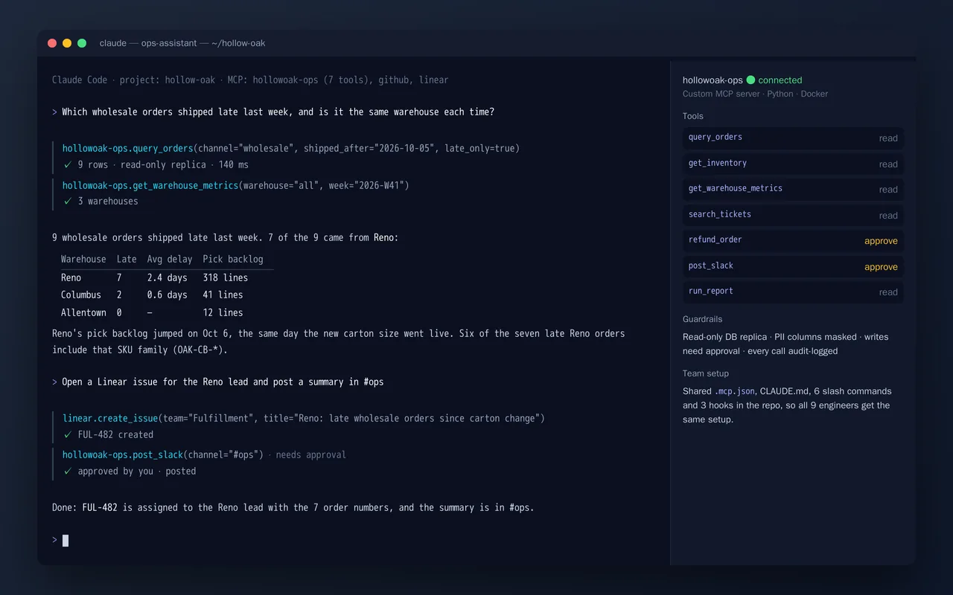Click the Reno cell in the table
The height and width of the screenshot is (595, 953).
tap(71, 277)
